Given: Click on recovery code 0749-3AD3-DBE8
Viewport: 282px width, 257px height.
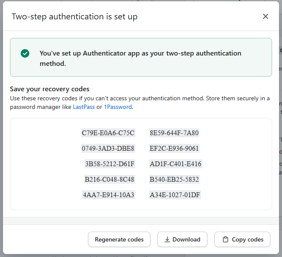Looking at the screenshot, I should click(108, 149).
